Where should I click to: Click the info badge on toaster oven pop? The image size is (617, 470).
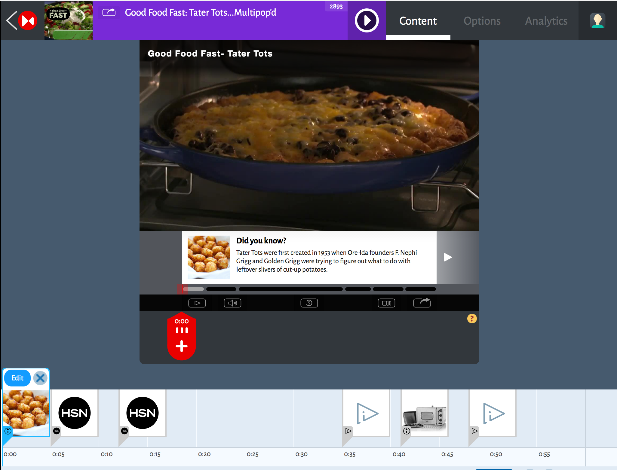pyautogui.click(x=407, y=431)
